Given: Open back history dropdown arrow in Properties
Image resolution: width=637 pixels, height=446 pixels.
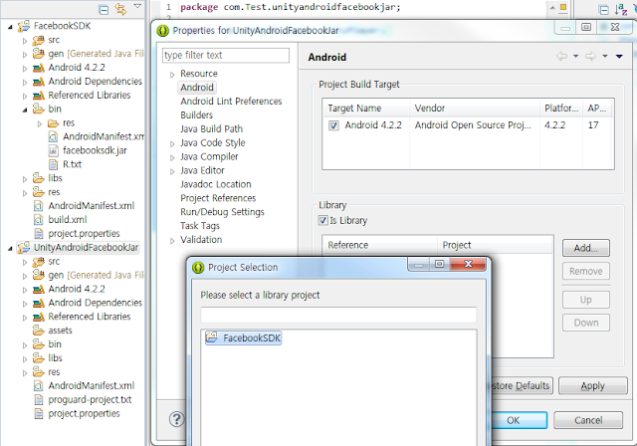Looking at the screenshot, I should [575, 57].
